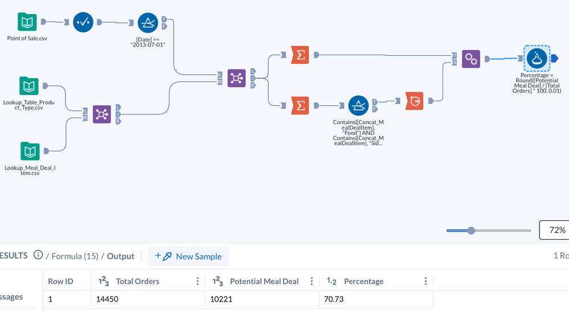Select the upper Summarize tool

pos(300,55)
